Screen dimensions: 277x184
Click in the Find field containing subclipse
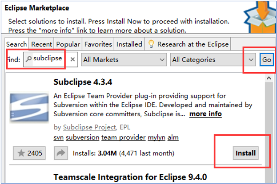pos(50,59)
